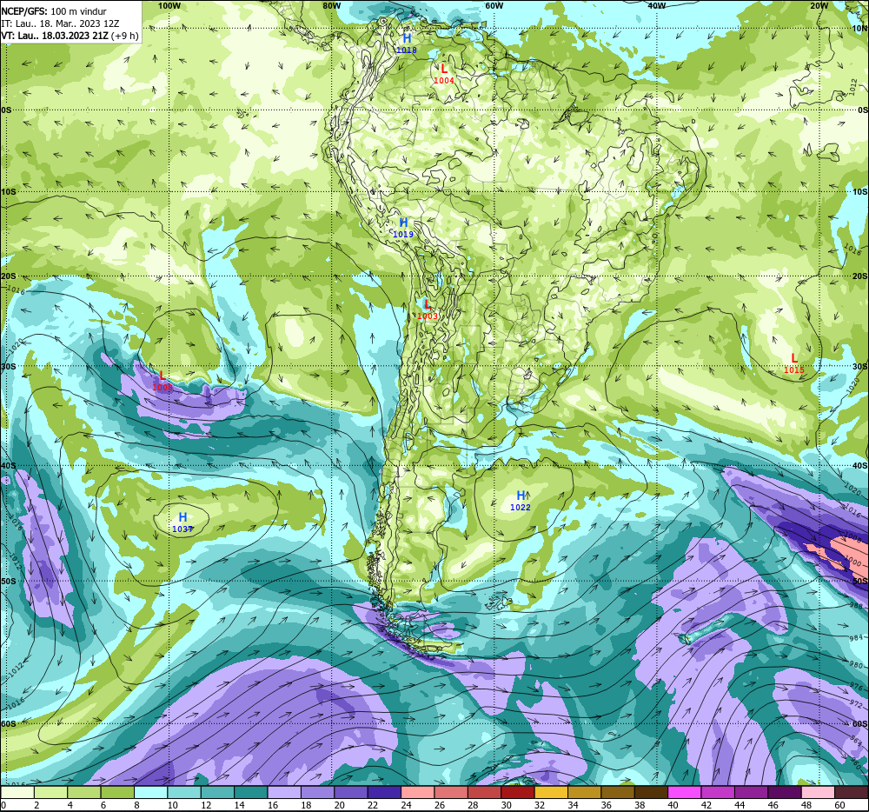This screenshot has width=869, height=812.
Task: Click the legend value 48
Action: (806, 805)
